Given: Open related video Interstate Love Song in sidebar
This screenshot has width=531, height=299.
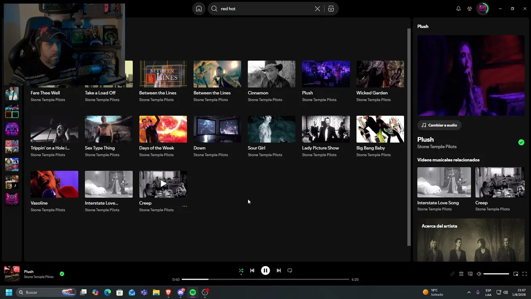Looking at the screenshot, I should (x=444, y=182).
